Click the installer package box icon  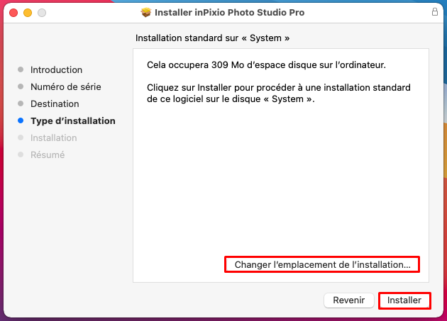[146, 12]
